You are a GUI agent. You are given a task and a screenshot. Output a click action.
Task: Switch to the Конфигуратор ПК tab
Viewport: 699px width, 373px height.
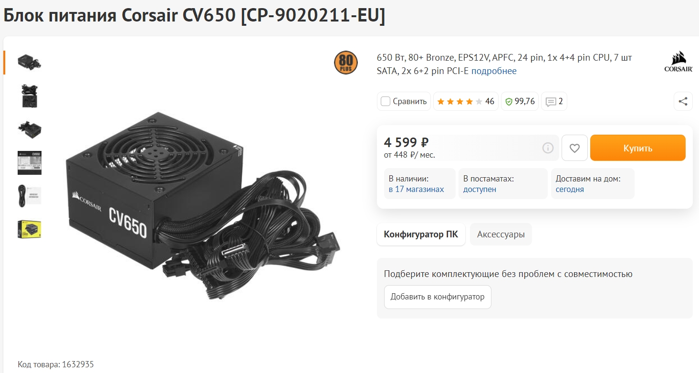[x=421, y=234]
